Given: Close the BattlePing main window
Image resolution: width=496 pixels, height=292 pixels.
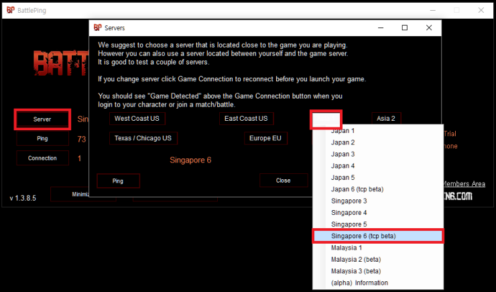Looking at the screenshot, I should point(481,10).
